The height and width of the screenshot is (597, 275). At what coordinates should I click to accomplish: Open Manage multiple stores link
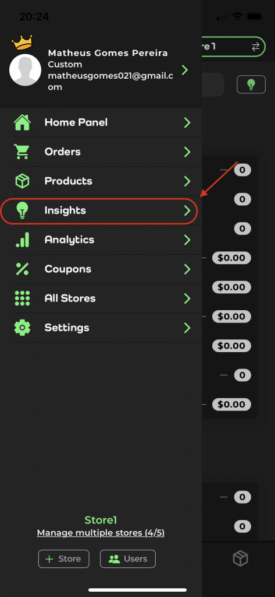click(101, 533)
